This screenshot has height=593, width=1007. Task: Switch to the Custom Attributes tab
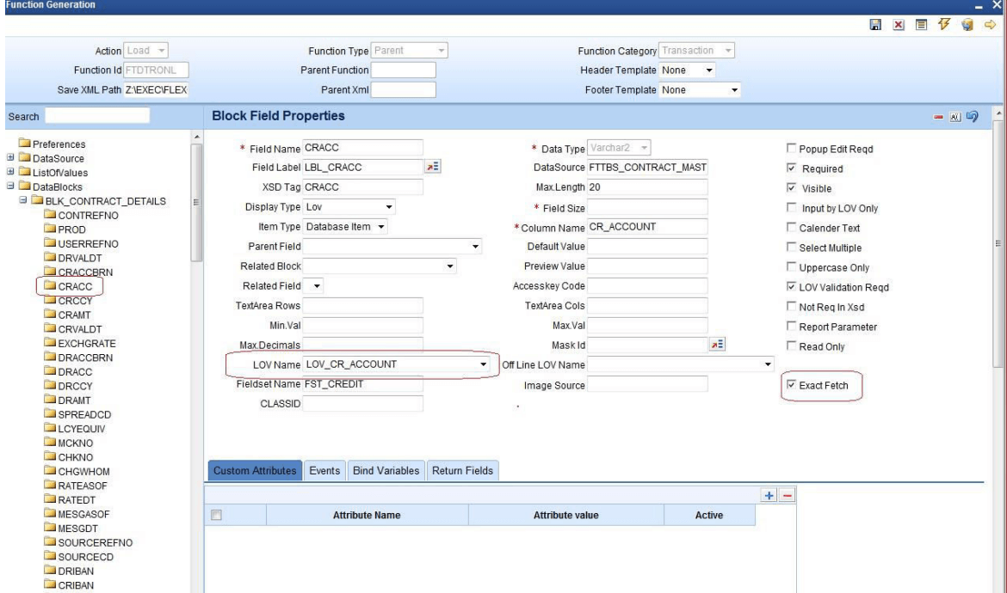255,471
